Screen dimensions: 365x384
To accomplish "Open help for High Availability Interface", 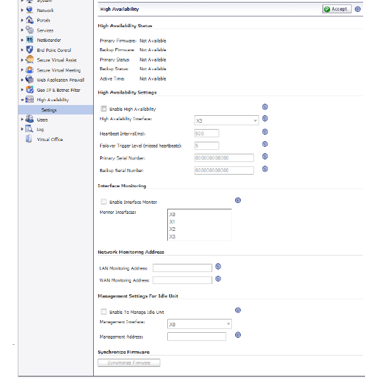I will coord(265,118).
